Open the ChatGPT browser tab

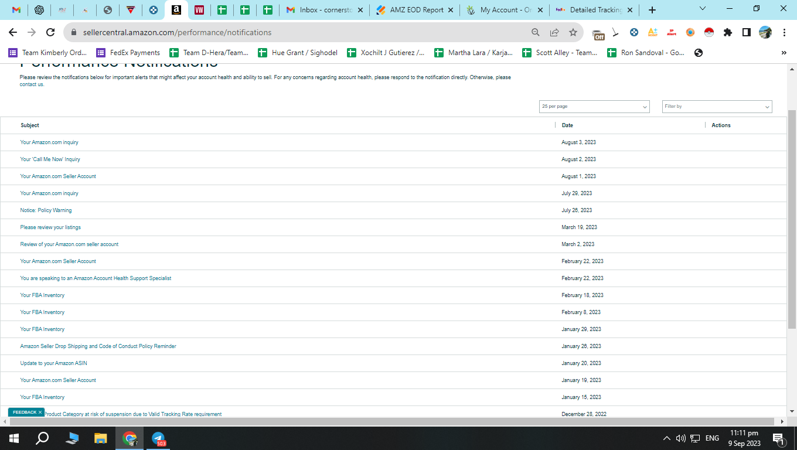click(x=39, y=10)
